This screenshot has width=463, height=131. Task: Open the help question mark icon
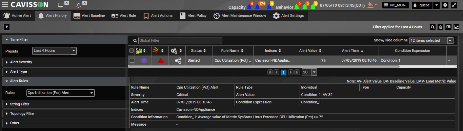point(445,5)
